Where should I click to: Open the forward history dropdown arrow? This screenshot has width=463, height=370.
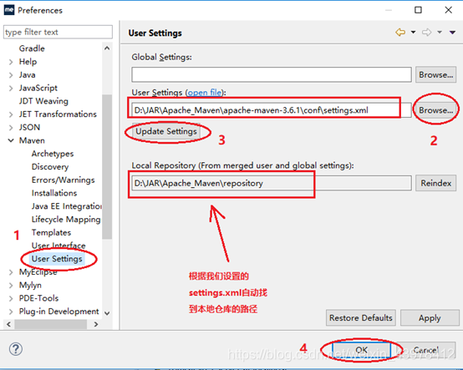(x=440, y=33)
